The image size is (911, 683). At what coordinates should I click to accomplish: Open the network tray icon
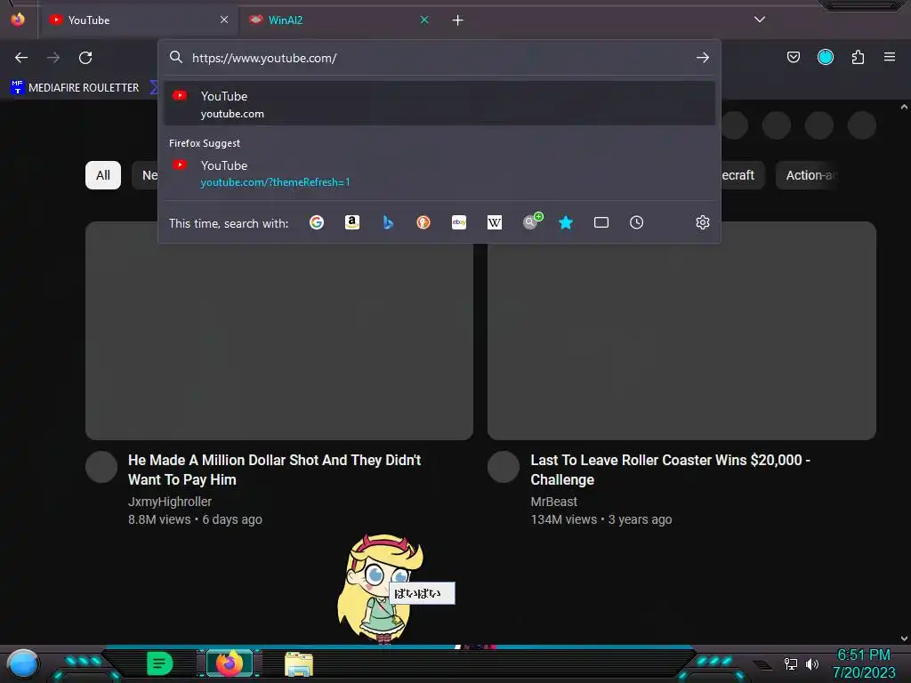click(791, 663)
